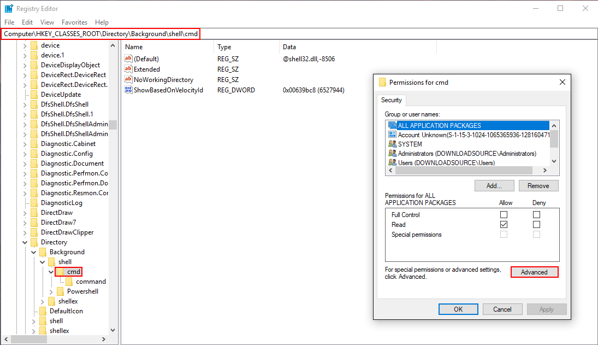The image size is (598, 345).
Task: Cancel the Permissions dialog
Action: coord(502,309)
